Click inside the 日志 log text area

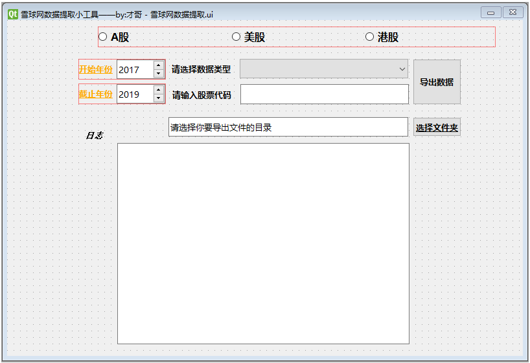click(x=263, y=243)
